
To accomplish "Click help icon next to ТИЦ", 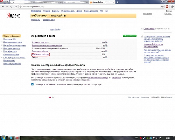I will click(37, 57).
